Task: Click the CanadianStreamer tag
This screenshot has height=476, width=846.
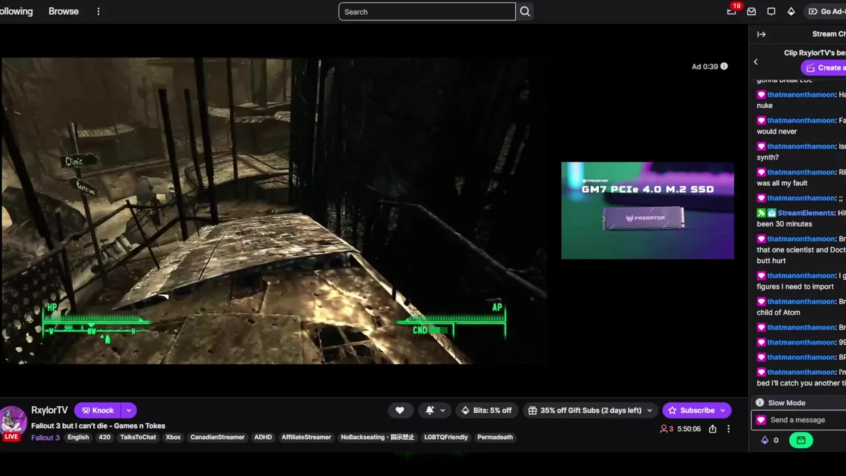Action: [217, 438]
